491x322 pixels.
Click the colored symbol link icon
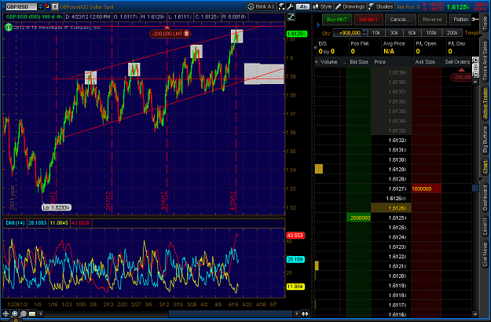coord(47,6)
